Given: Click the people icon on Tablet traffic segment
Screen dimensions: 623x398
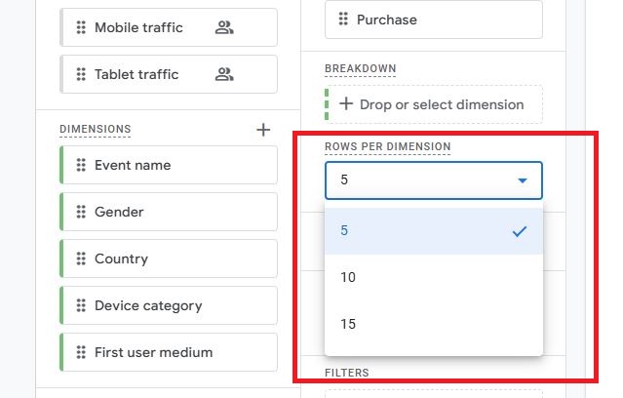Looking at the screenshot, I should point(224,74).
